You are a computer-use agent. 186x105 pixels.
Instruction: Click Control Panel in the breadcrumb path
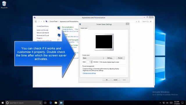point(53,21)
